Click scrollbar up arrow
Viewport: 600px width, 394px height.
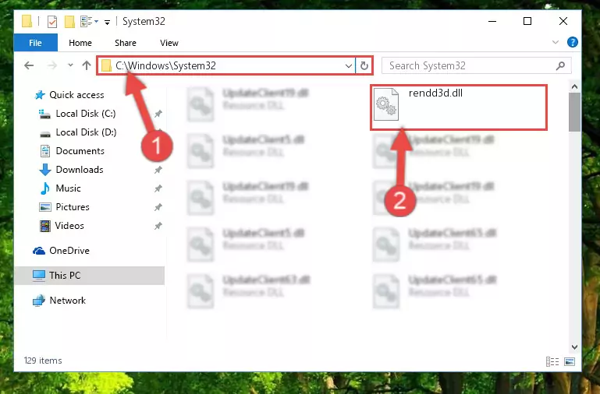coord(574,86)
